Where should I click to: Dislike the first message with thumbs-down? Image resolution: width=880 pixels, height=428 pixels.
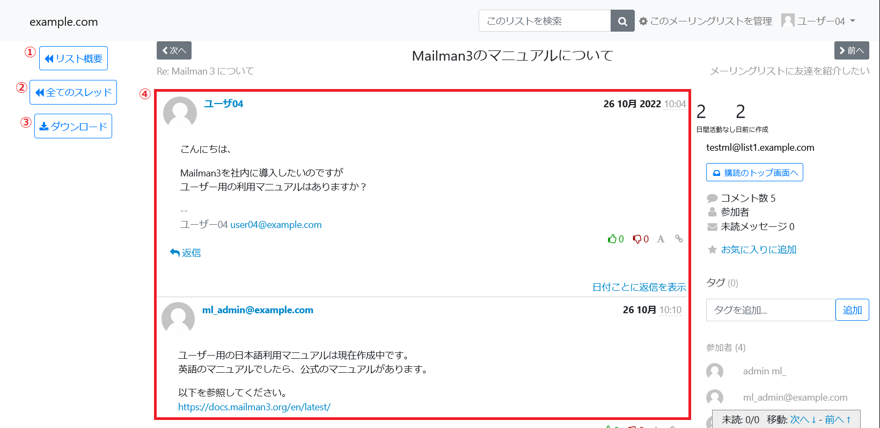pos(641,239)
